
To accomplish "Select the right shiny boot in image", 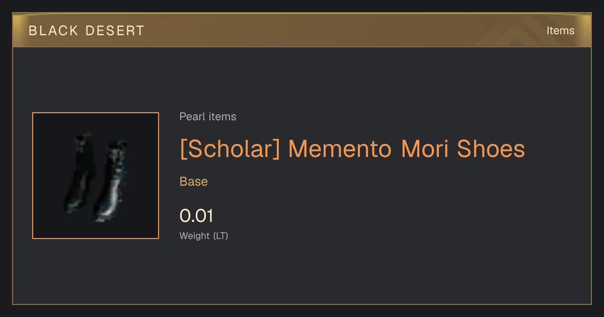I will pos(112,181).
